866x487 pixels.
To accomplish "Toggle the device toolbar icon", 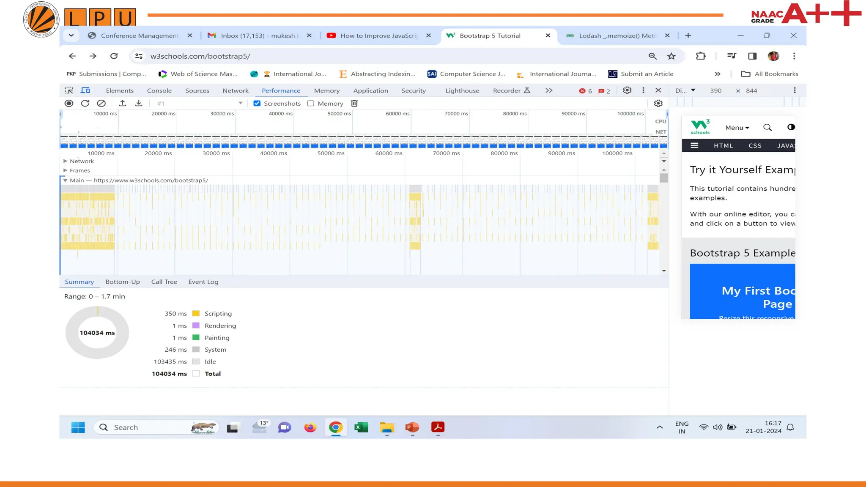I will pyautogui.click(x=85, y=90).
